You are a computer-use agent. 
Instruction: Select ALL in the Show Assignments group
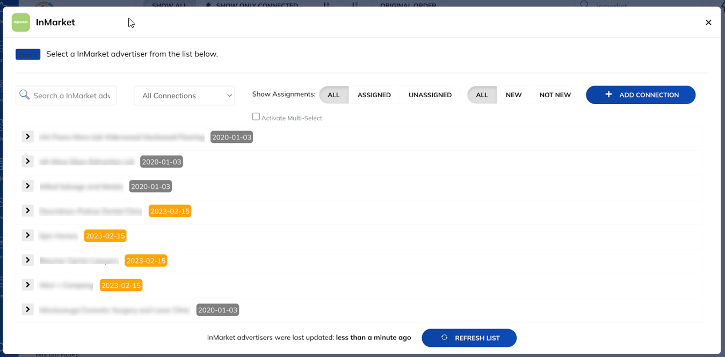[x=334, y=95]
